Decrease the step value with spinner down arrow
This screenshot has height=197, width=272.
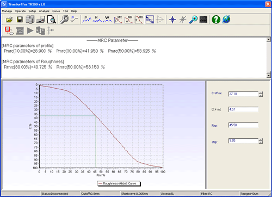click(x=261, y=142)
